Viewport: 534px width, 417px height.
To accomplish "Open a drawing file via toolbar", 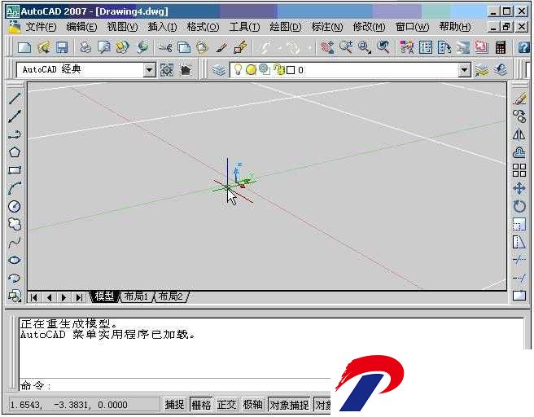I will tap(43, 47).
